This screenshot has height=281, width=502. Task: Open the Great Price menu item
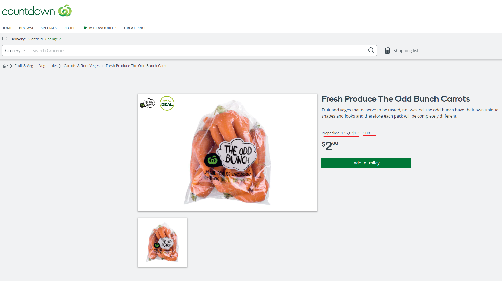[x=135, y=28]
